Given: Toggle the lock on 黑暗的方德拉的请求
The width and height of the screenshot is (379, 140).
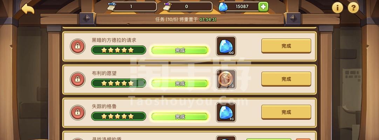Looking at the screenshot, I should (x=78, y=46).
